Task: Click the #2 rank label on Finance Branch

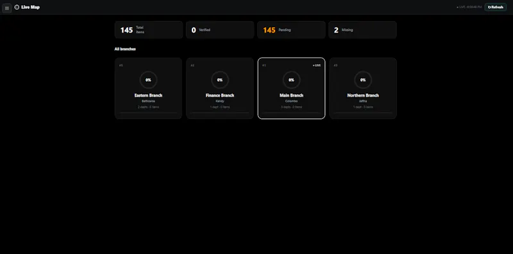Action: (192, 65)
